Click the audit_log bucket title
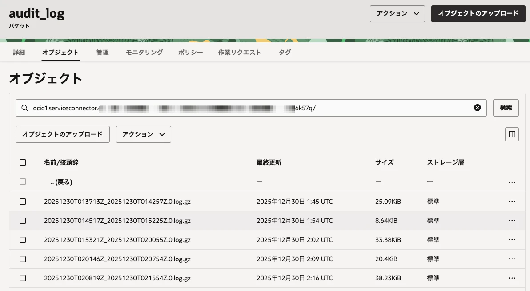This screenshot has width=530, height=291. 36,13
